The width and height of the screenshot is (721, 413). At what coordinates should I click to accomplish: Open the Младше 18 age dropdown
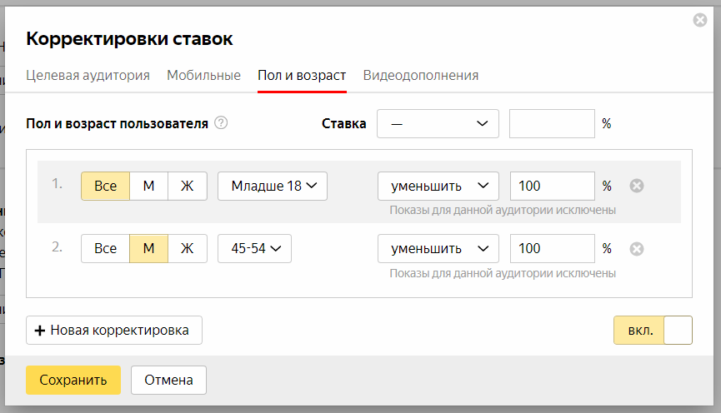[x=273, y=186]
